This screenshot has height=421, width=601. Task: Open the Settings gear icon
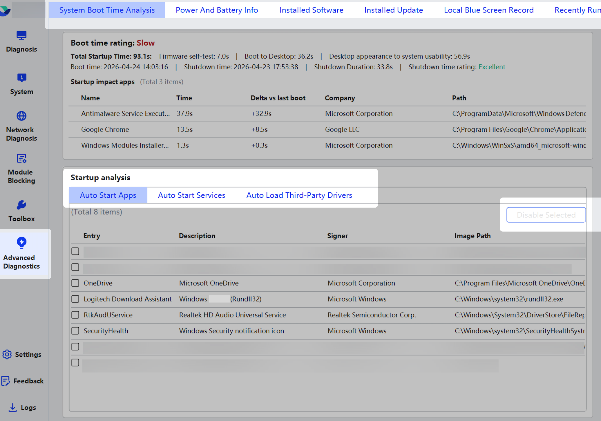pyautogui.click(x=7, y=354)
